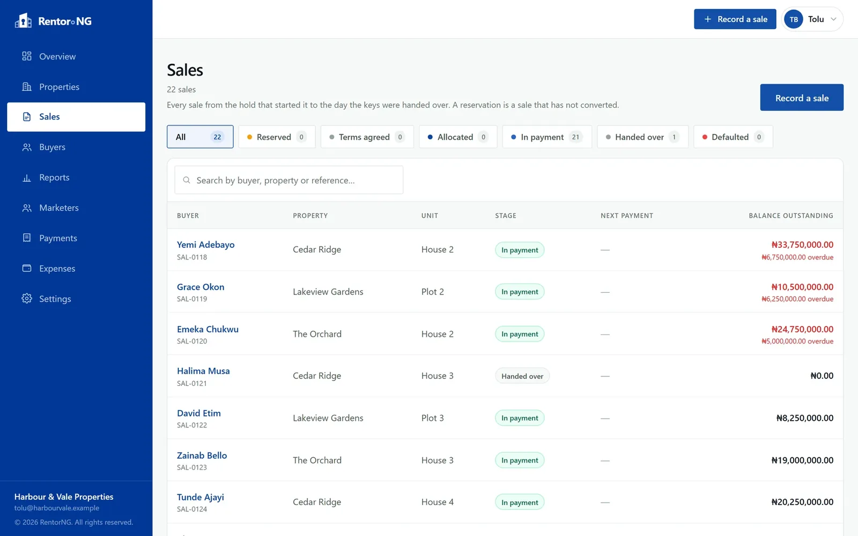Viewport: 858px width, 536px height.
Task: Click the Sales document icon in sidebar
Action: coord(27,117)
